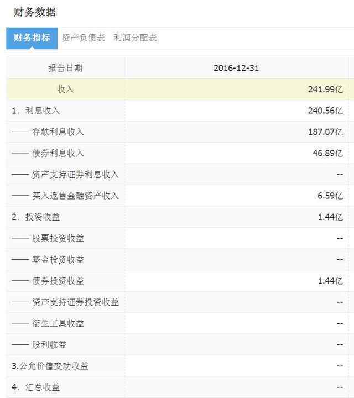Select the 1. 利息收入 row label

(x=36, y=111)
